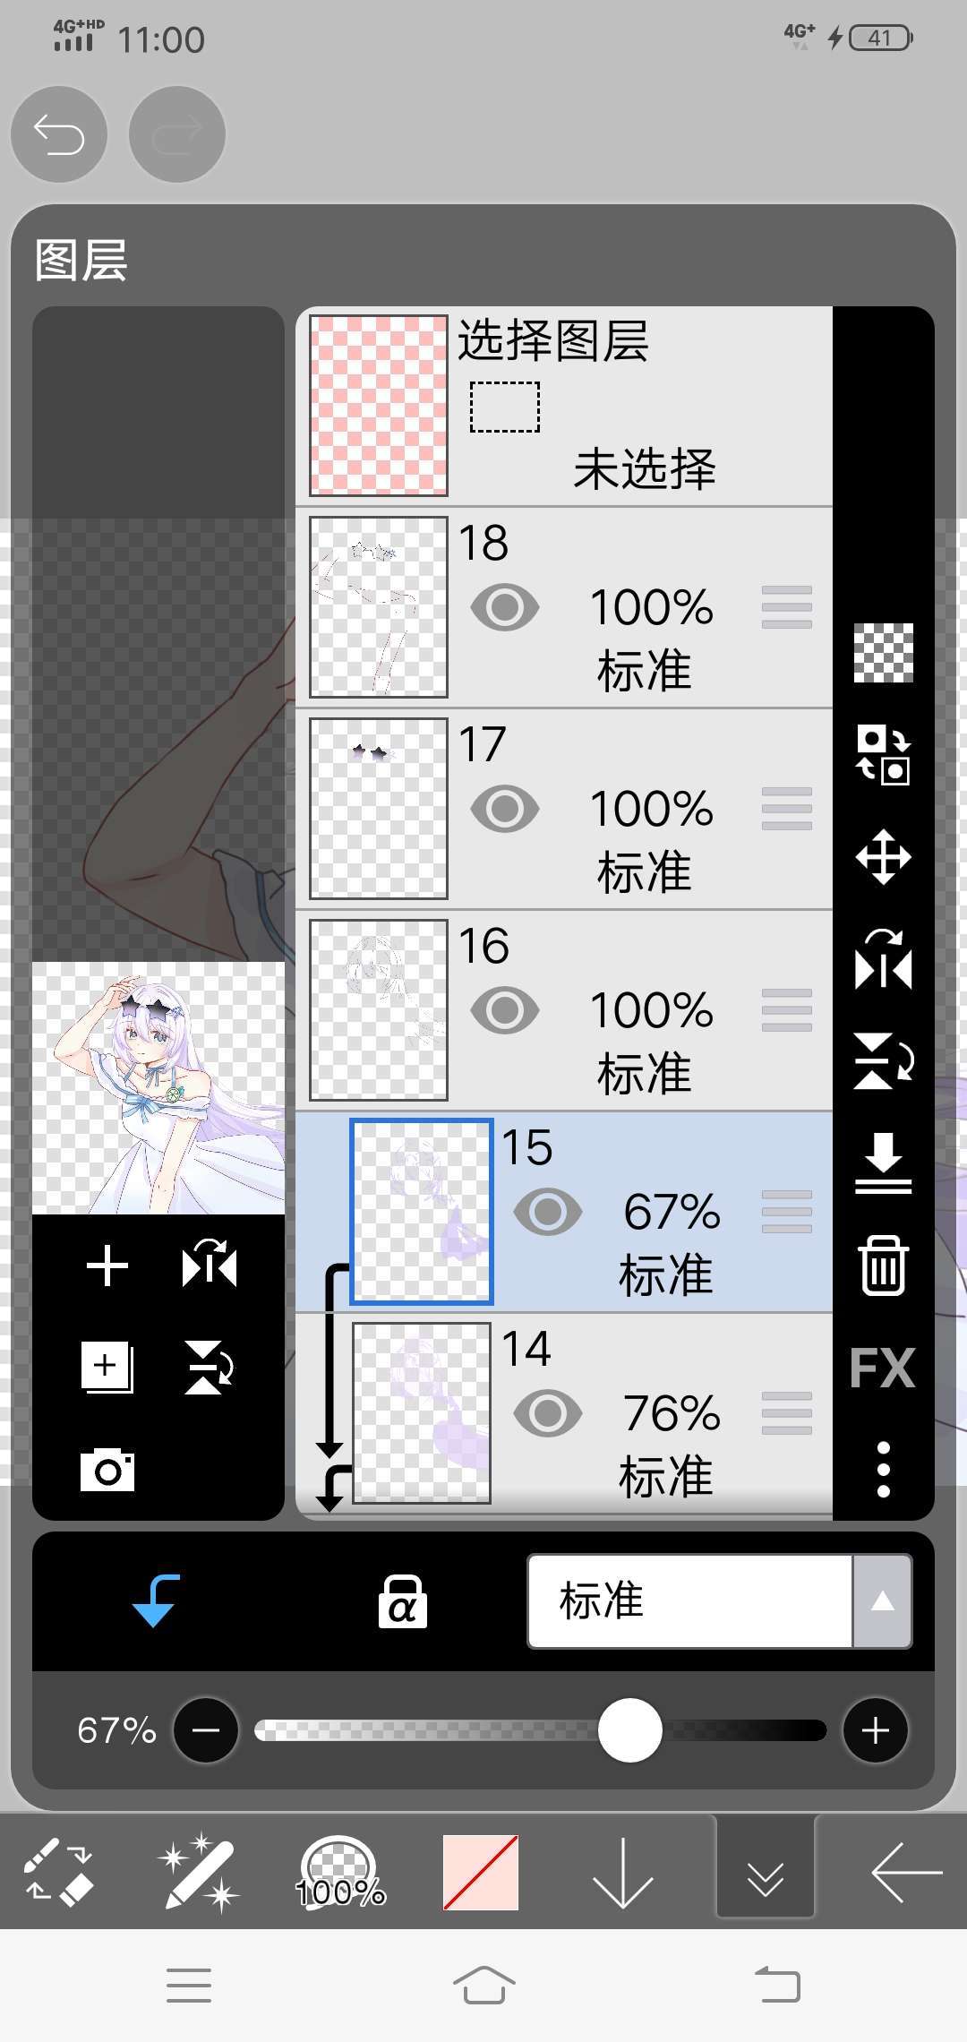Screen dimensions: 967x2042
Task: Collapse panel with double chevron down button
Action: [766, 1872]
